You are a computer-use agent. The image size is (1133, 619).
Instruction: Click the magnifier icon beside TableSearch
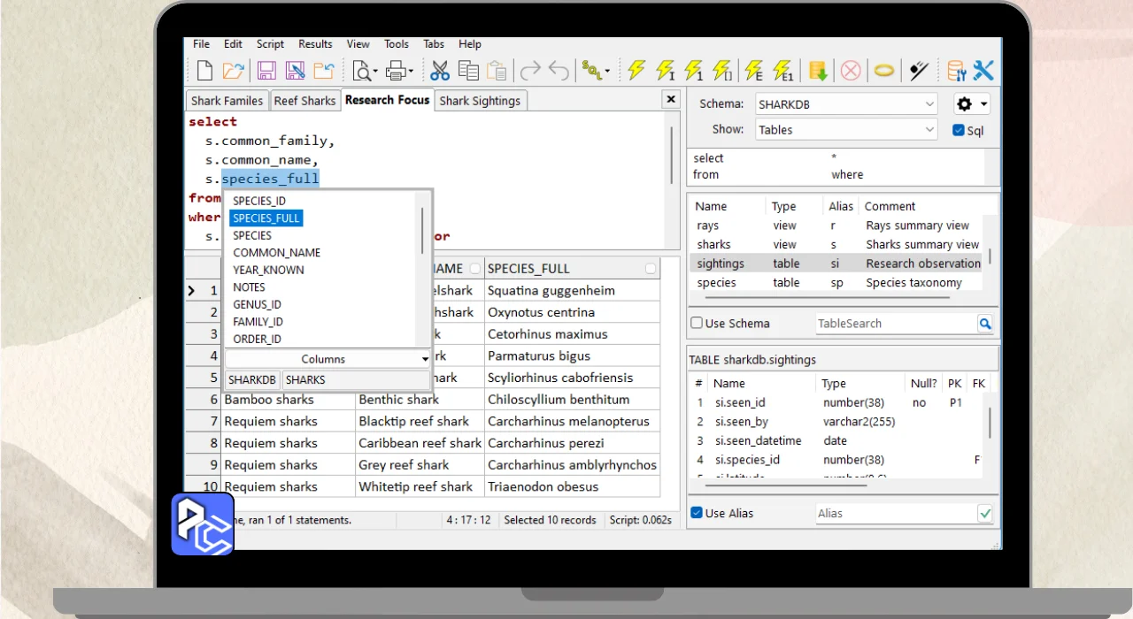[985, 324]
